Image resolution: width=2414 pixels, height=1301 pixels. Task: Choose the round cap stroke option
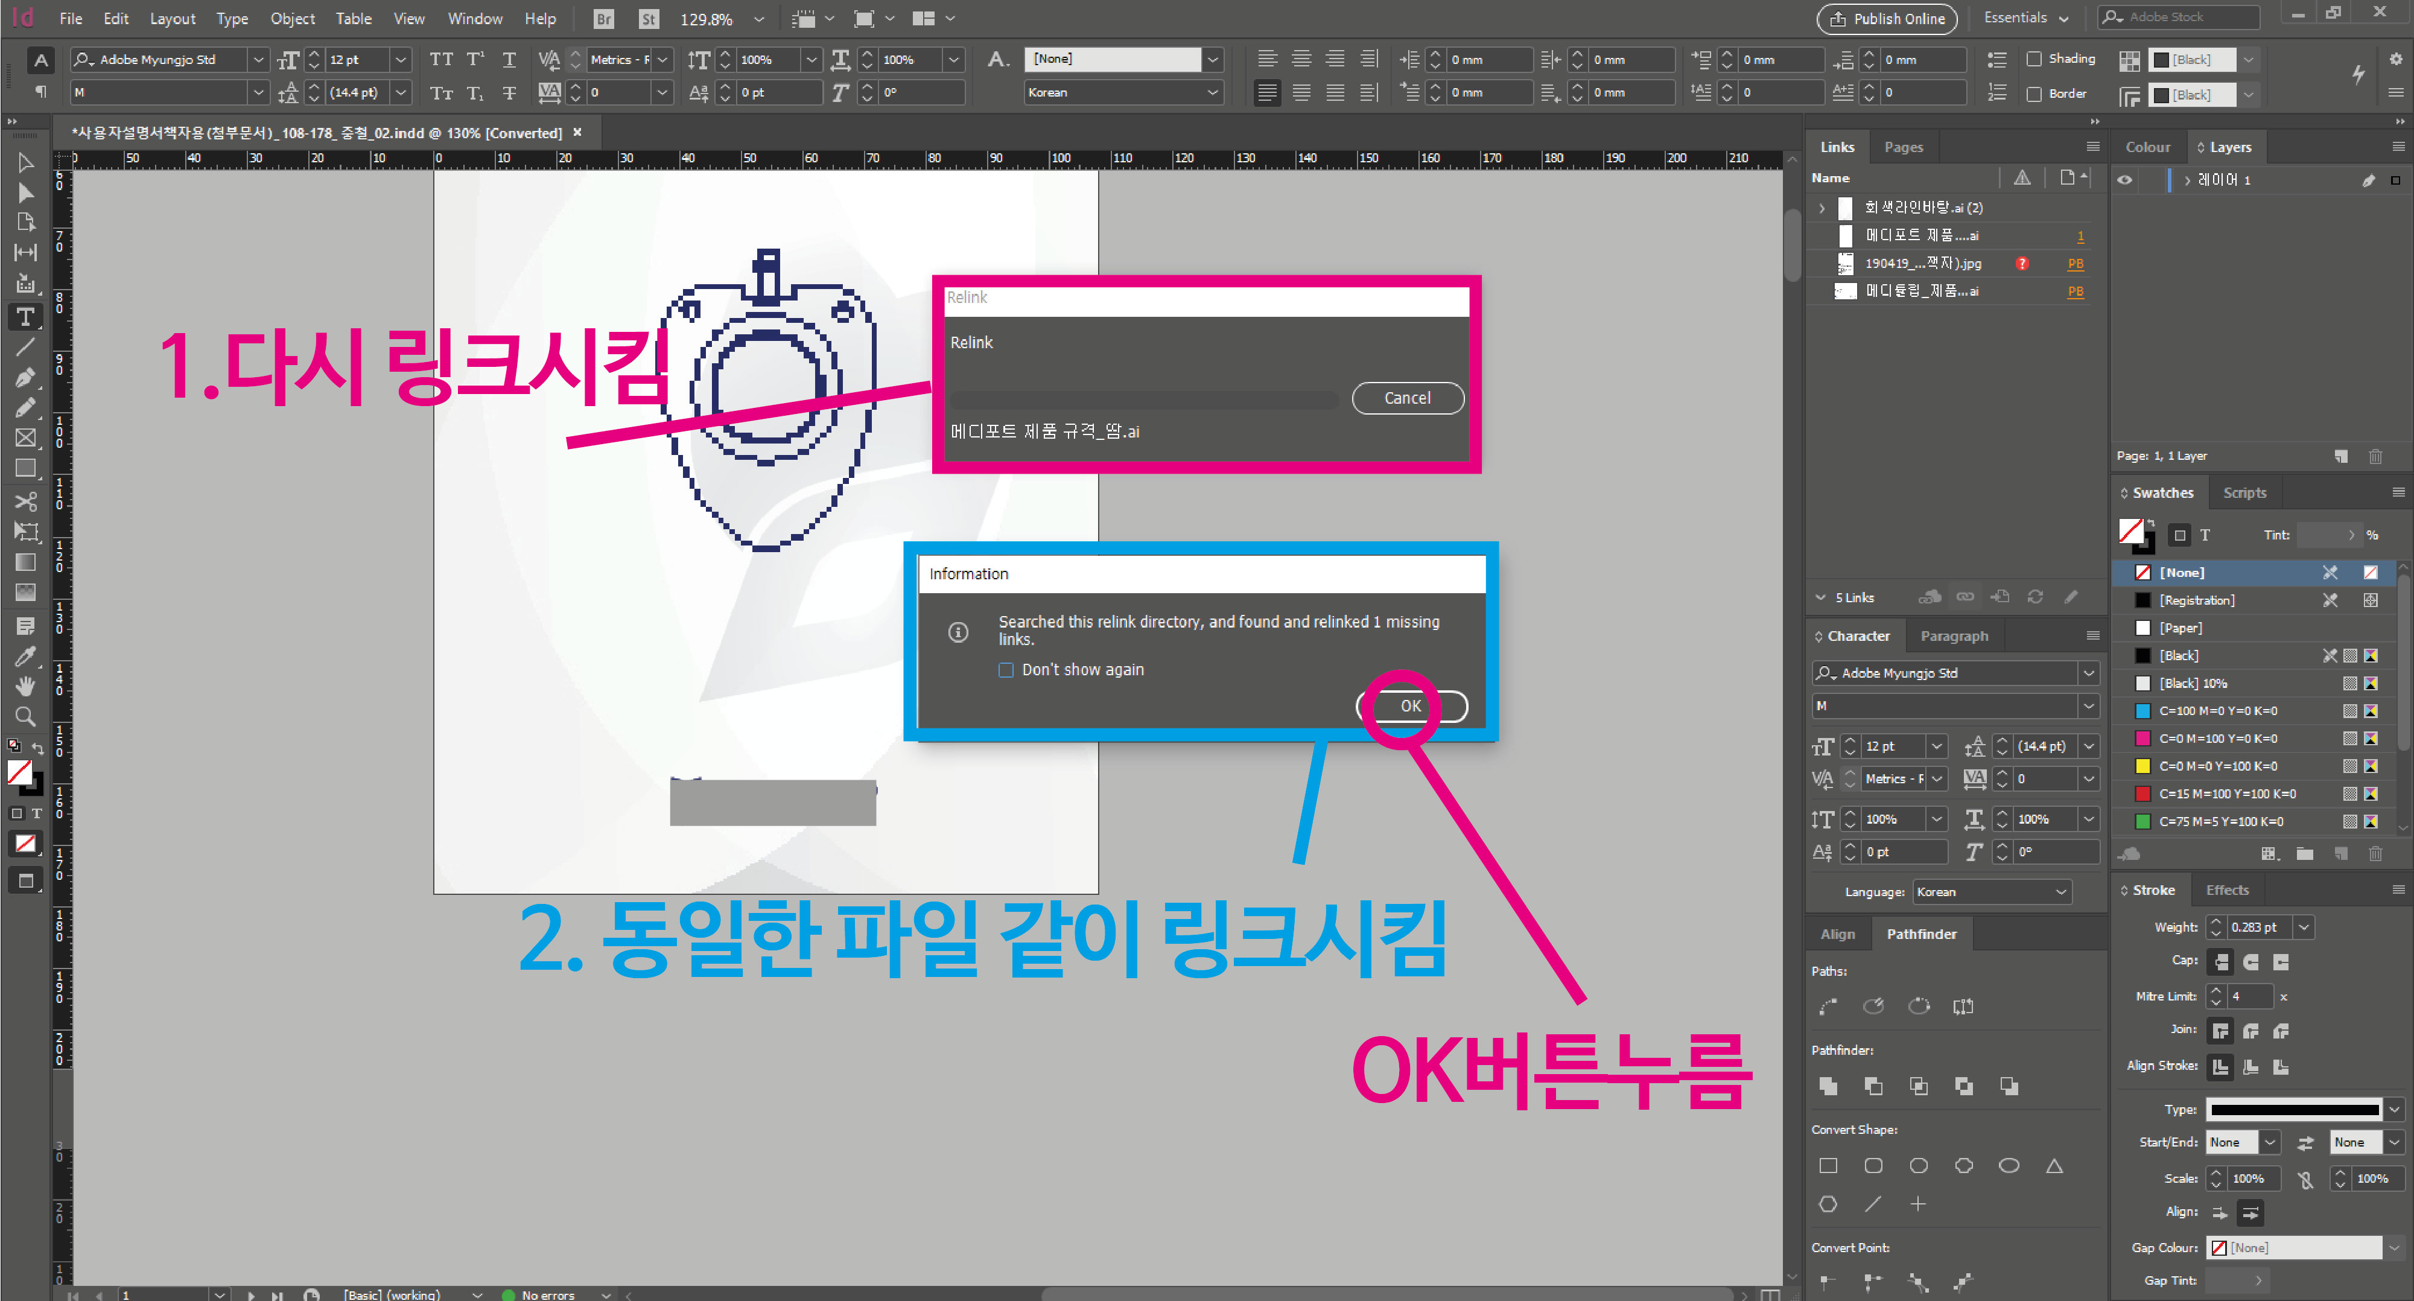[x=2251, y=962]
